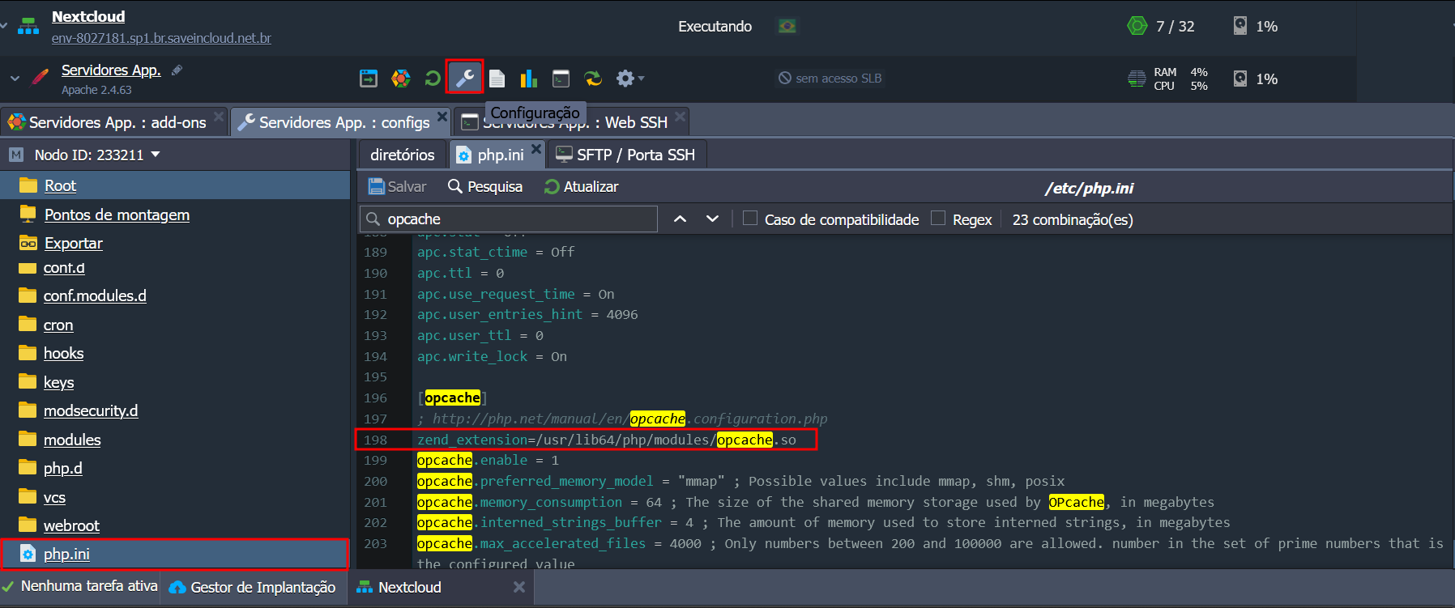Viewport: 1455px width, 608px height.
Task: Restart nodes with the green circular arrow
Action: 433,79
